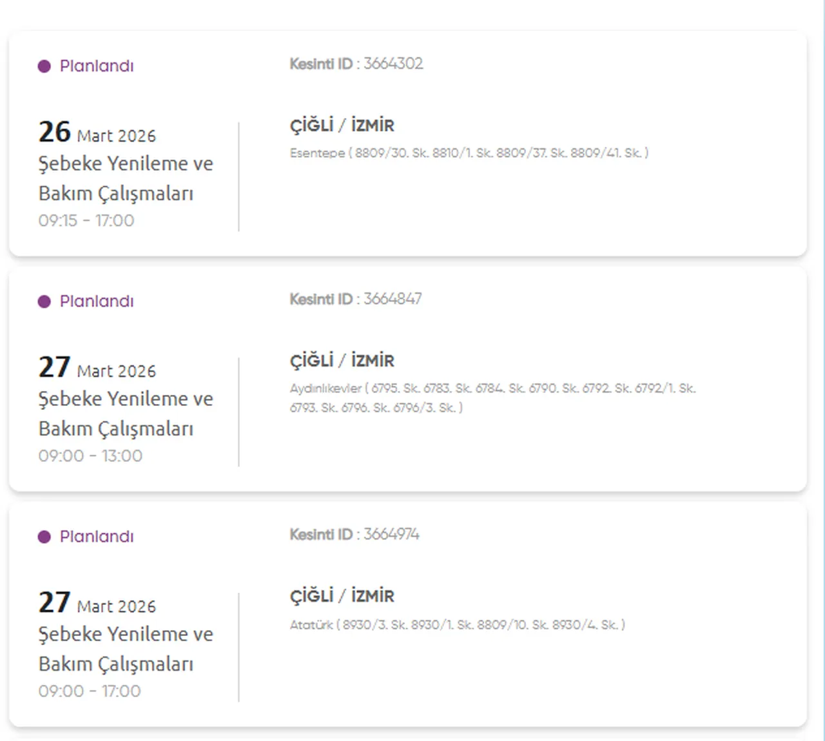
Task: Click Kesinti ID 3664302
Action: point(356,64)
